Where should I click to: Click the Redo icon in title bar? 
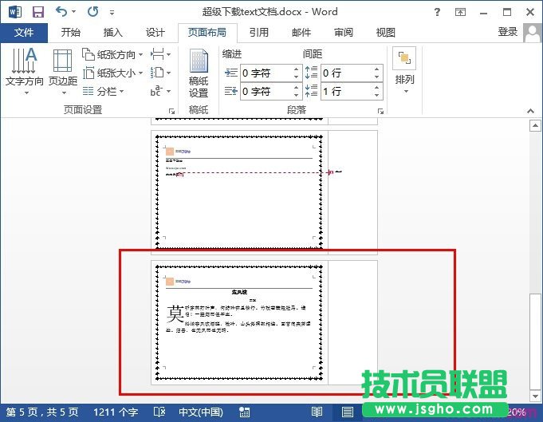pos(92,13)
